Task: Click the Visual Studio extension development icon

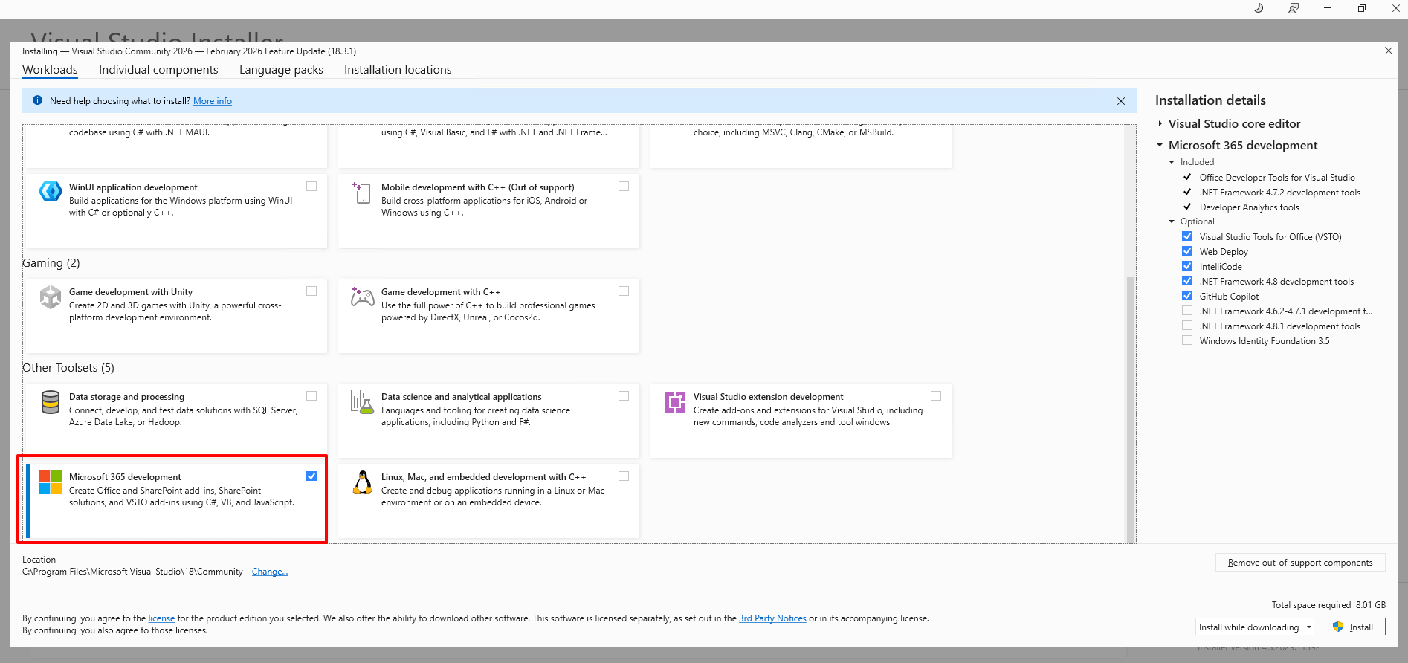Action: click(675, 402)
